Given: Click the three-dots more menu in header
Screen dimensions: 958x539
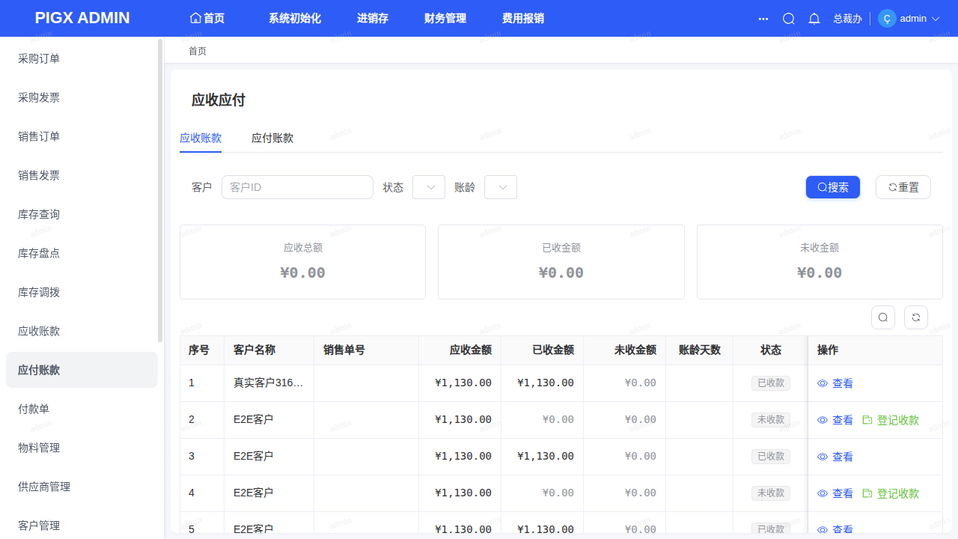Looking at the screenshot, I should pyautogui.click(x=763, y=19).
